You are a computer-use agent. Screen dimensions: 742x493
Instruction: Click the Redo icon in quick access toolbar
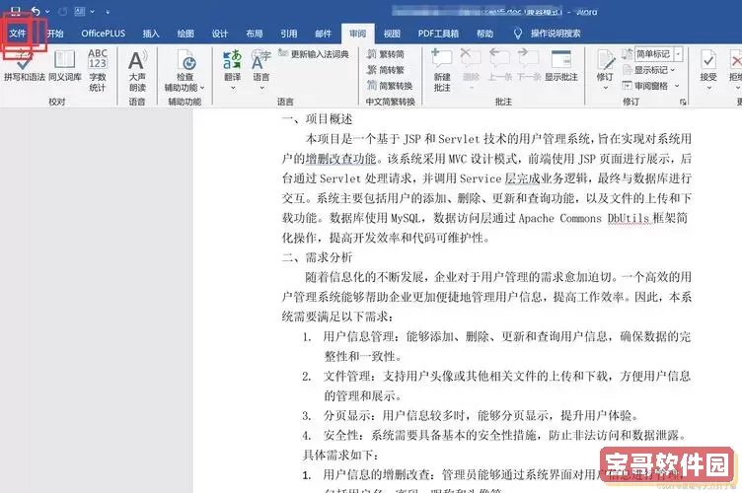[63, 11]
